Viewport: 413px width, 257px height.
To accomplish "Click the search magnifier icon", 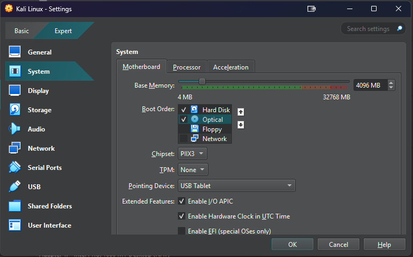I will click(400, 28).
